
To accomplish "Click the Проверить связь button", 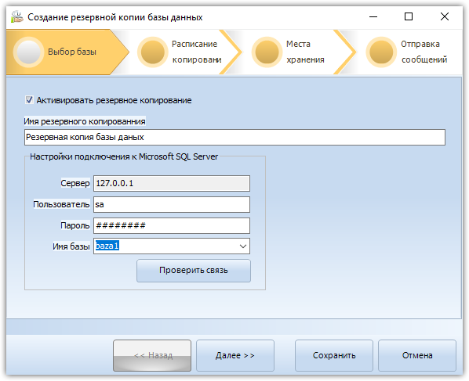I will (x=194, y=271).
